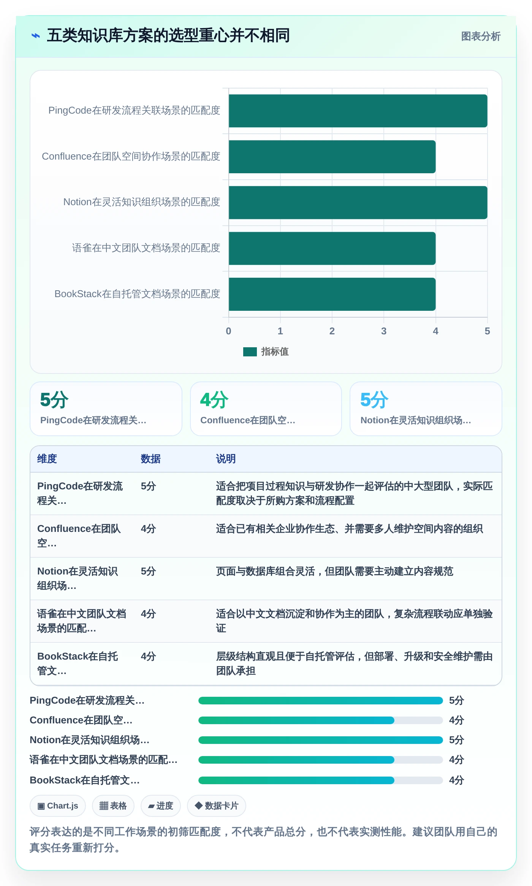Open the 5分 PingCode data card

pos(106,409)
